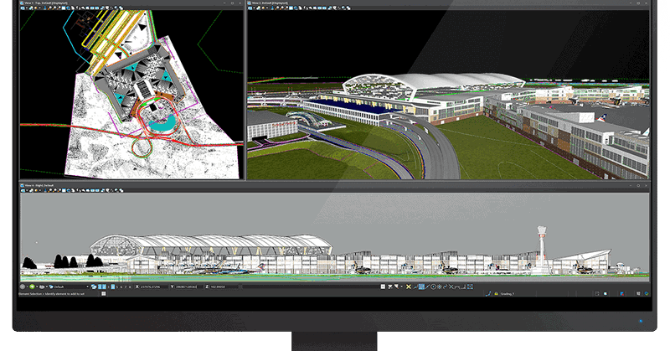The image size is (670, 351).
Task: Click the View 4 - Right title bar
Action: coord(335,185)
